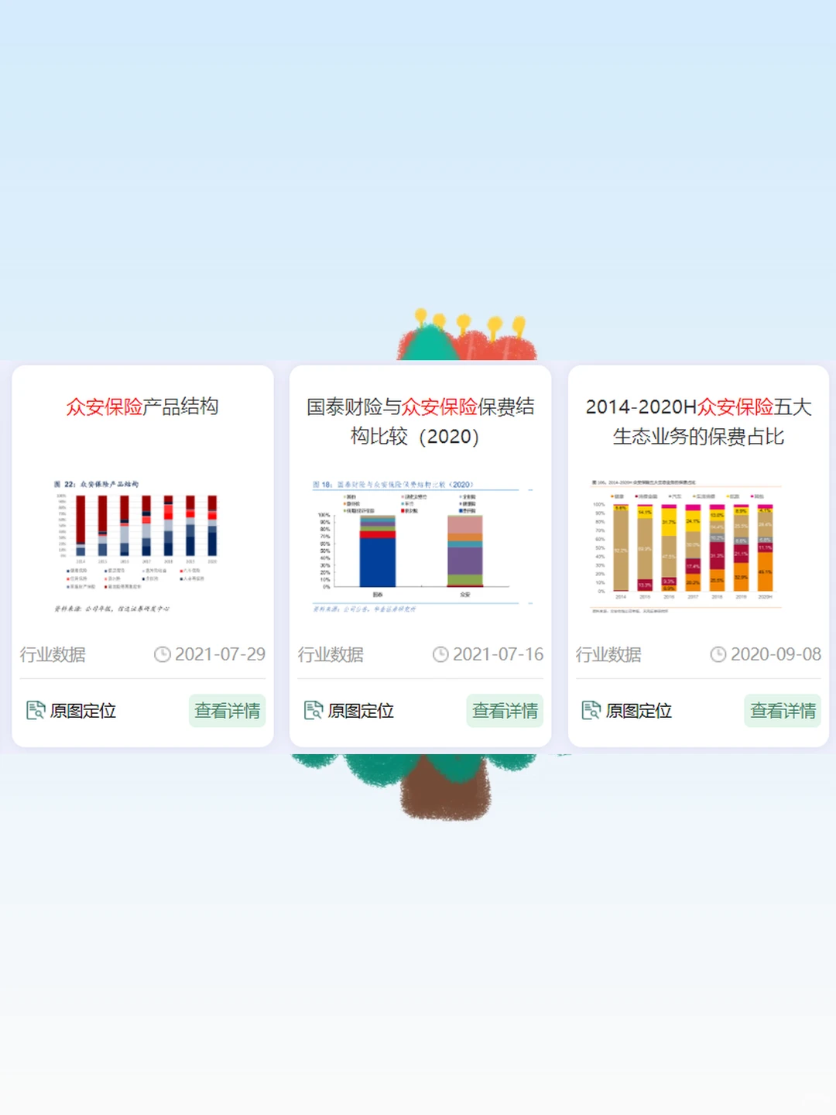Click 行业数据 tag in 2020-09-08 card

point(608,655)
